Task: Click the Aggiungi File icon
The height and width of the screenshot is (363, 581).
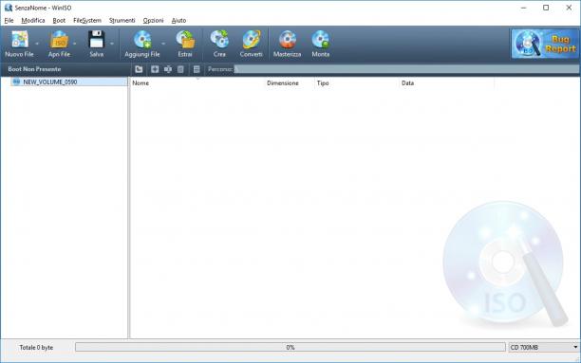Action: pyautogui.click(x=142, y=40)
